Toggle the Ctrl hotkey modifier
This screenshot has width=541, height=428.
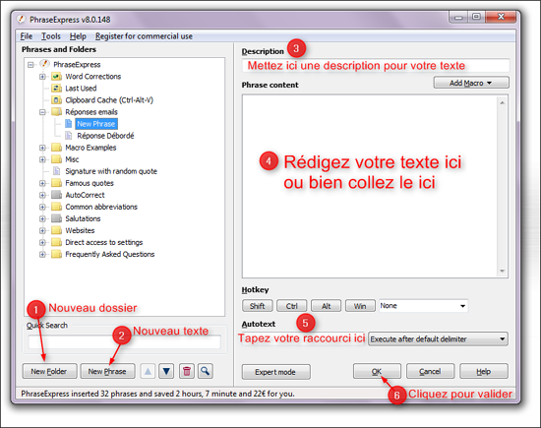pos(291,306)
